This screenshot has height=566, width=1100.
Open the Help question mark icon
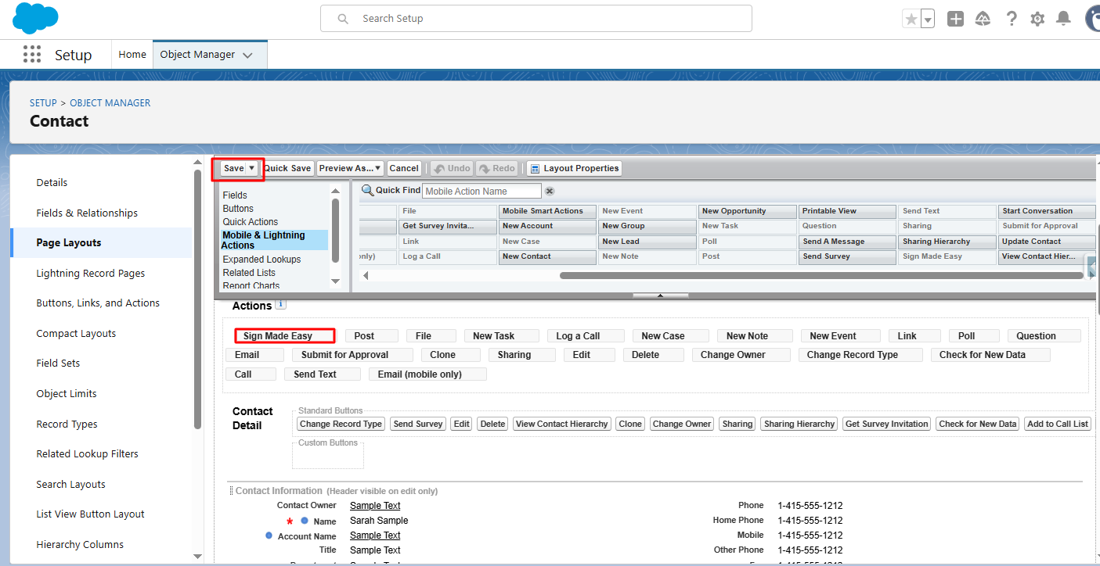point(1012,19)
